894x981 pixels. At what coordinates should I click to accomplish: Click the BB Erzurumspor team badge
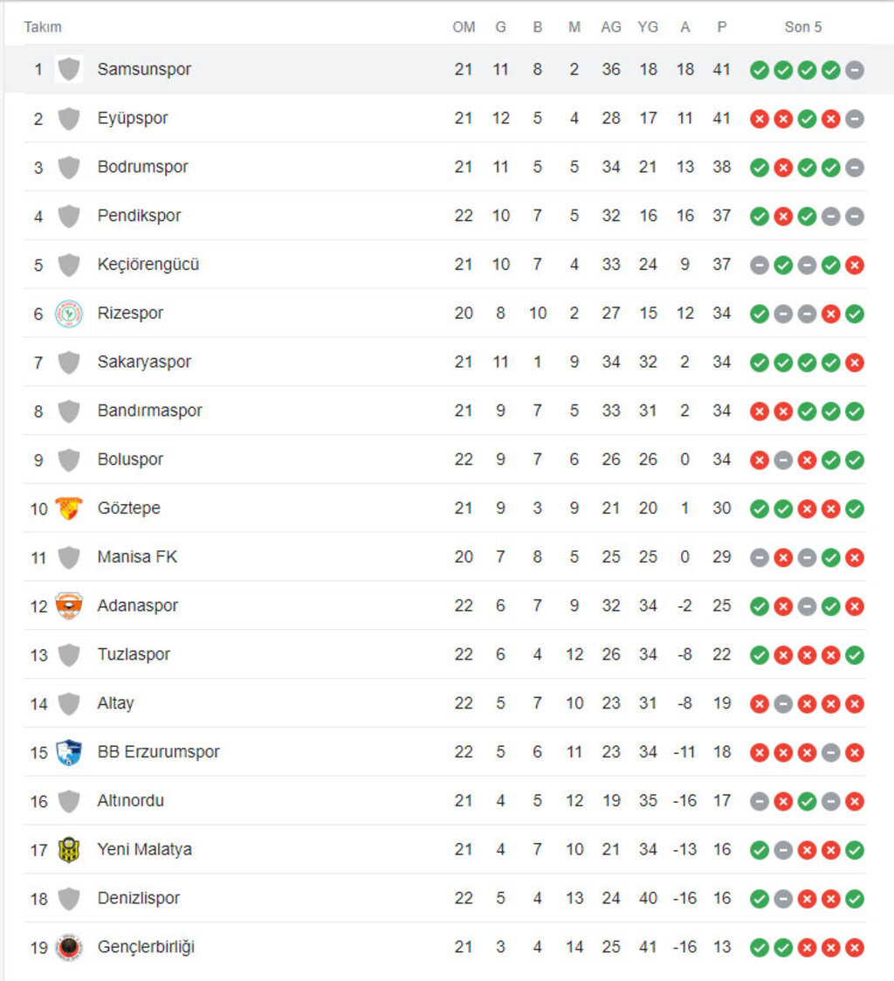coord(69,752)
